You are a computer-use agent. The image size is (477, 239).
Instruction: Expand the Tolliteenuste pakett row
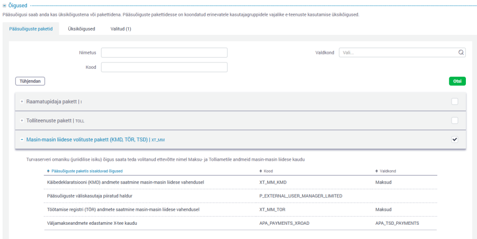pyautogui.click(x=22, y=121)
